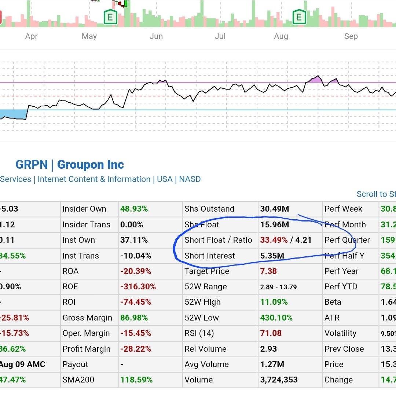
Task: Click the -20.39% ROA value
Action: (x=136, y=271)
